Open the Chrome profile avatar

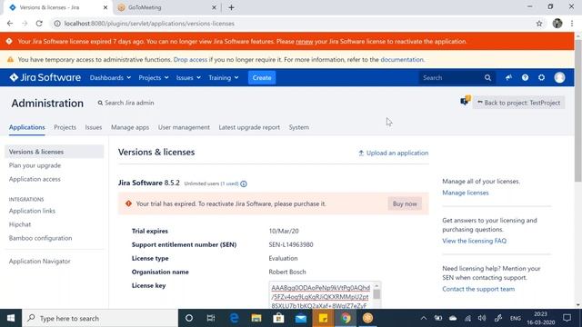[x=557, y=24]
